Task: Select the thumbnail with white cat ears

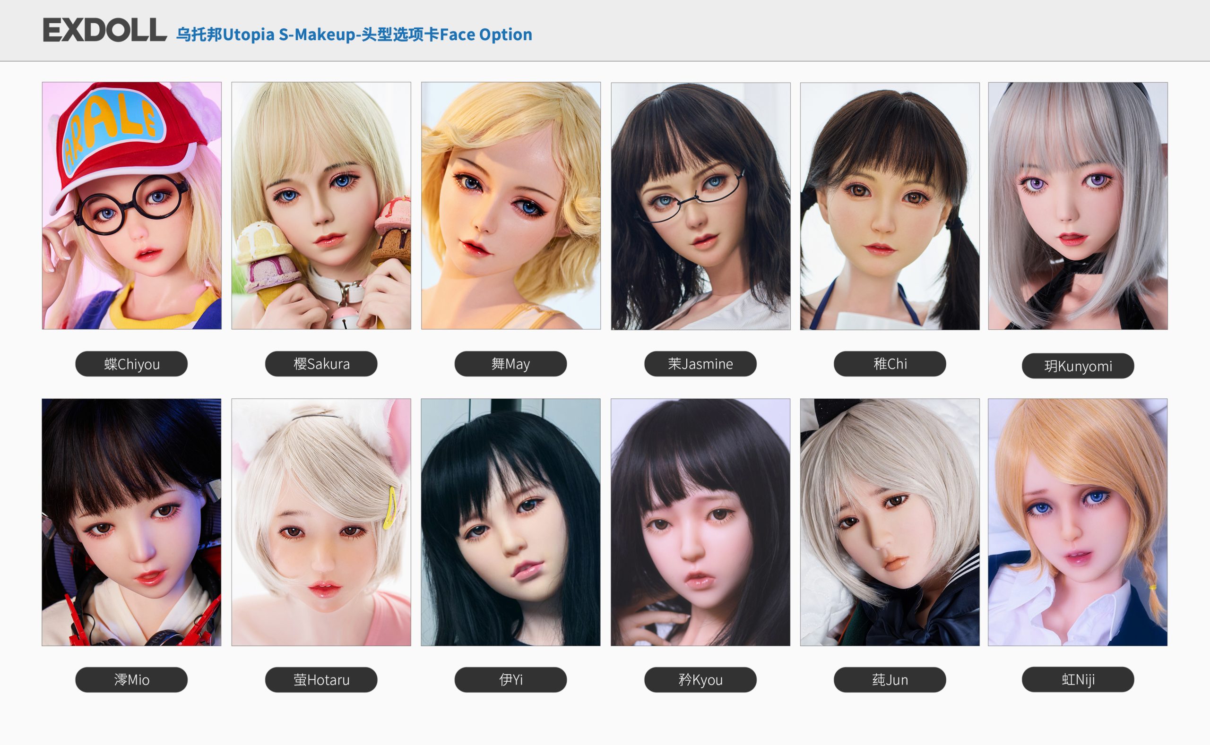Action: coord(321,522)
